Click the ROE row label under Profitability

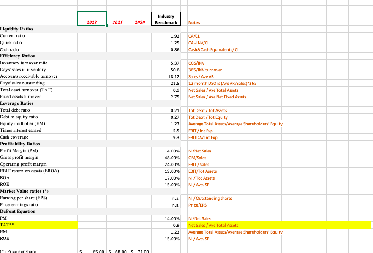click(x=5, y=184)
